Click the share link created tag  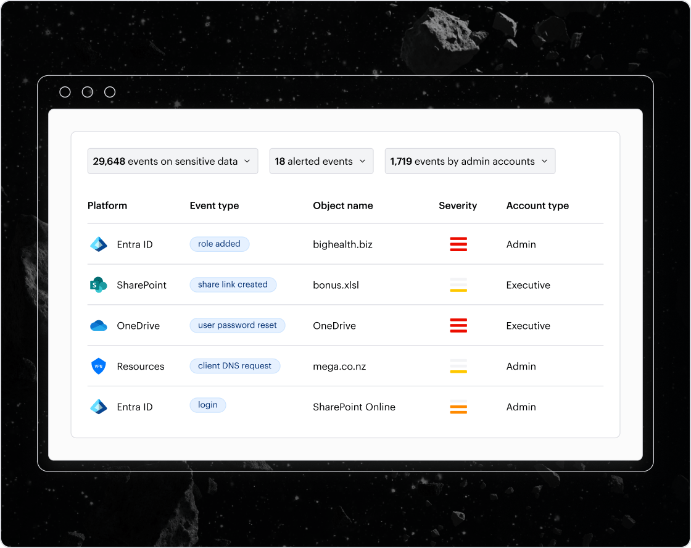click(x=233, y=284)
